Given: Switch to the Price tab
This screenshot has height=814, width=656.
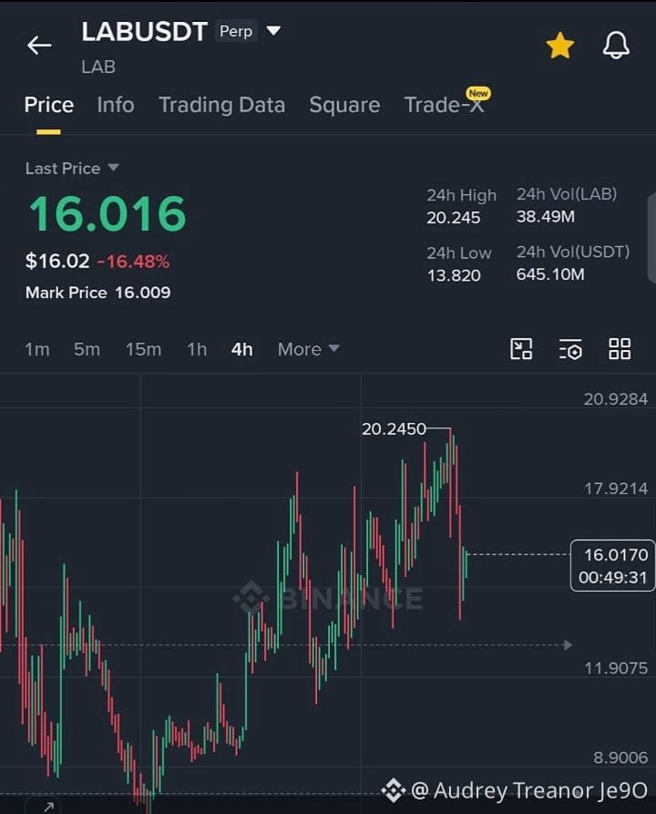Looking at the screenshot, I should [x=49, y=105].
